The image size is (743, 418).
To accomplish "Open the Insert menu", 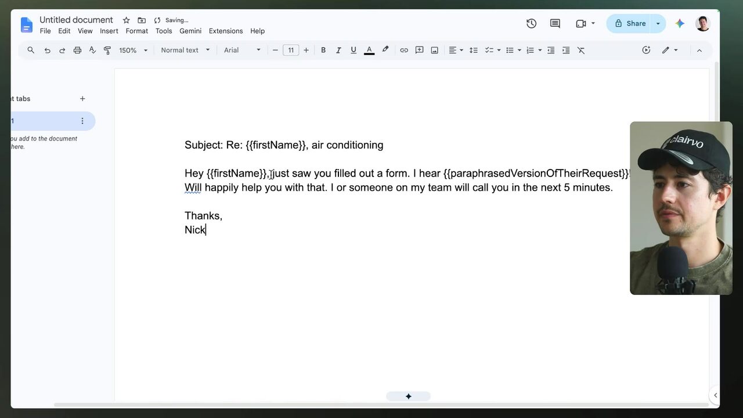I will pyautogui.click(x=109, y=31).
